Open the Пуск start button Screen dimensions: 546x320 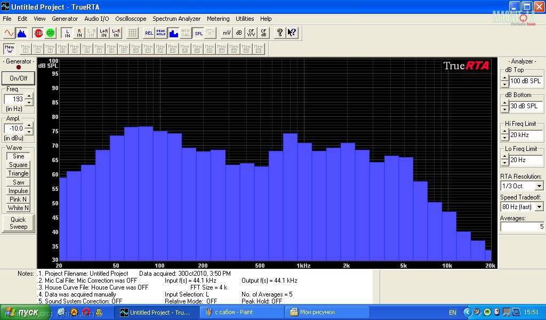pyautogui.click(x=25, y=313)
